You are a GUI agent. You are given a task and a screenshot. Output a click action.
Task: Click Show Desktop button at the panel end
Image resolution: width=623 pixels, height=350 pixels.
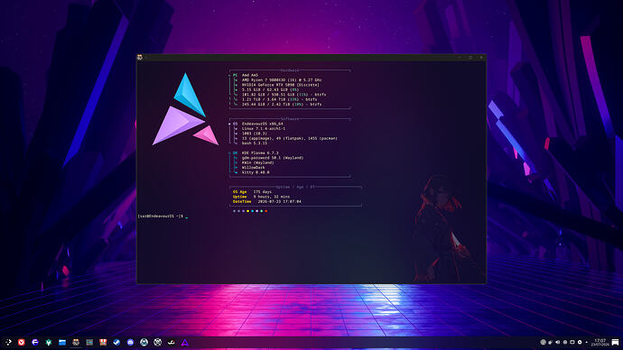tap(615, 342)
